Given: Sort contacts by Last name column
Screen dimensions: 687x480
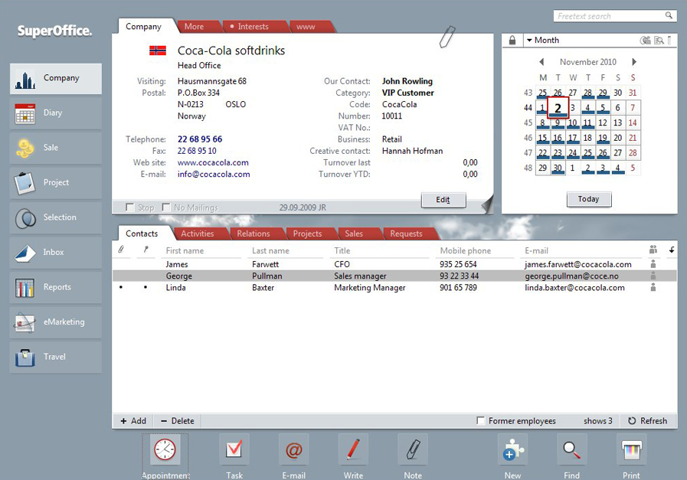Looking at the screenshot, I should [270, 251].
